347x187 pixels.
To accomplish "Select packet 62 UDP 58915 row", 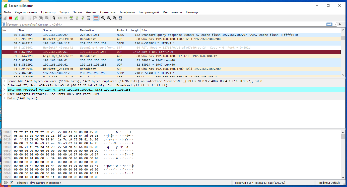I will coord(171,60).
